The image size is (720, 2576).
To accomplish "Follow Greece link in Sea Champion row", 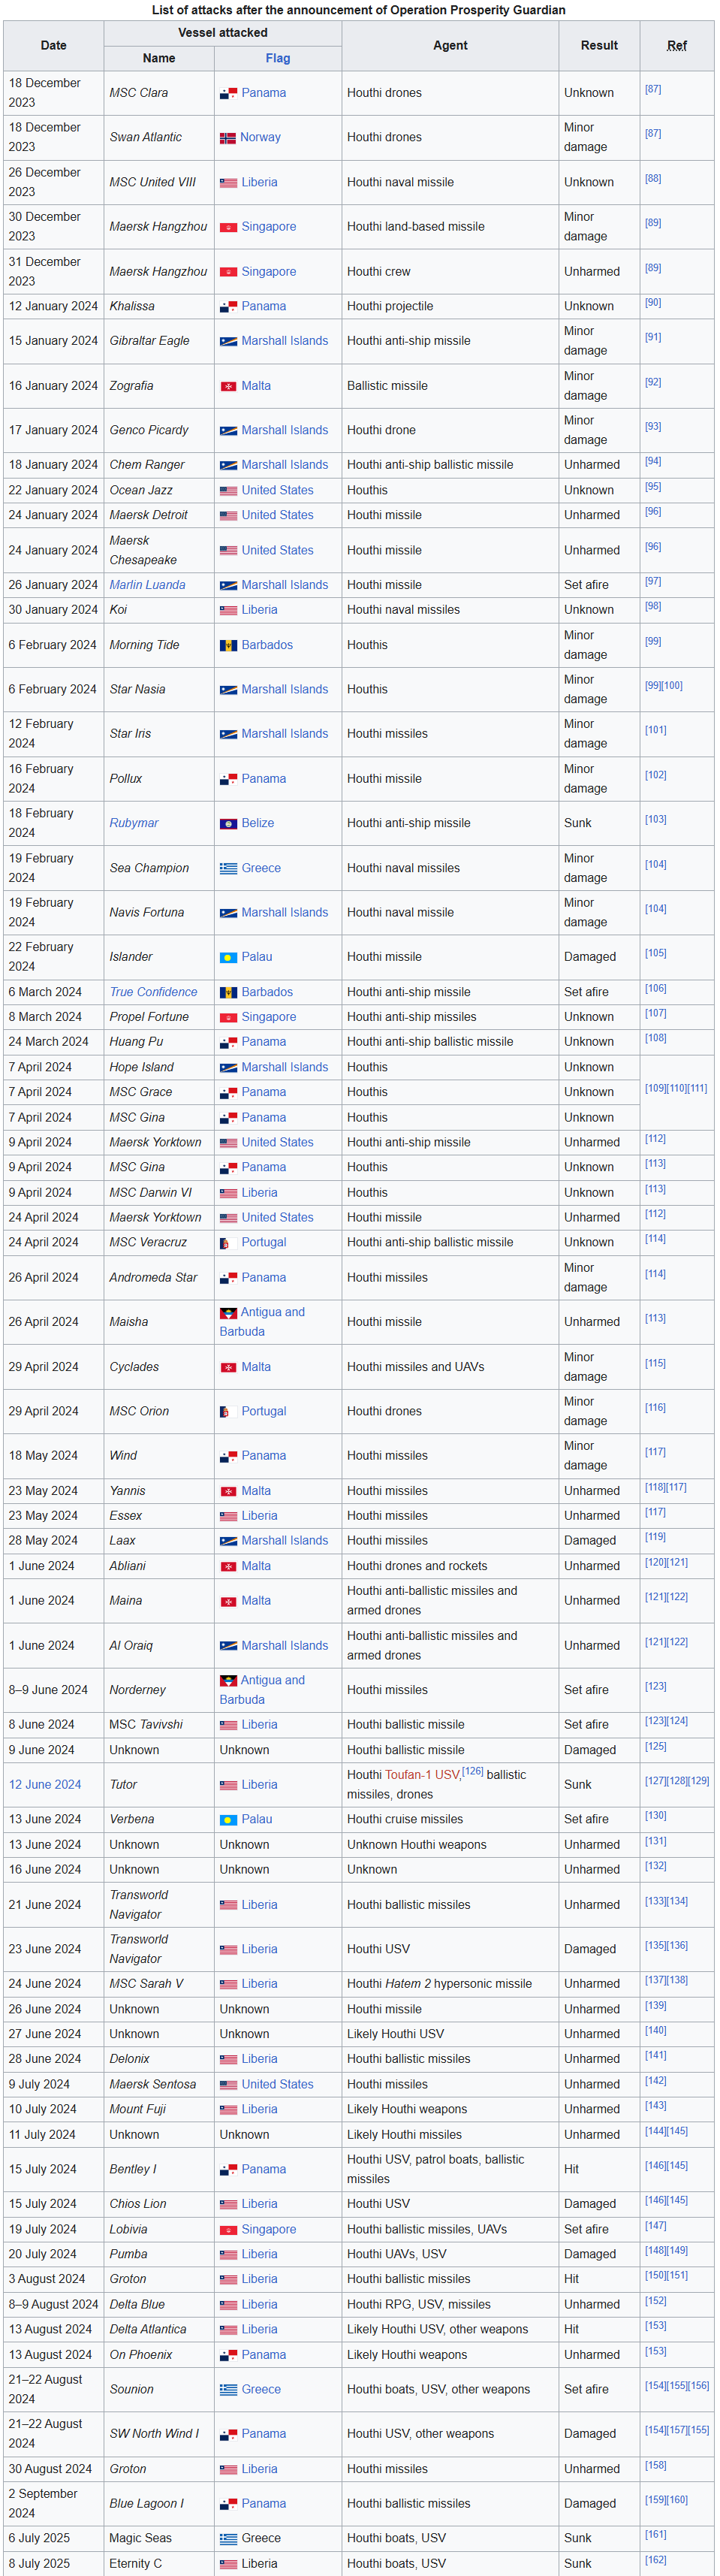I will click(261, 868).
